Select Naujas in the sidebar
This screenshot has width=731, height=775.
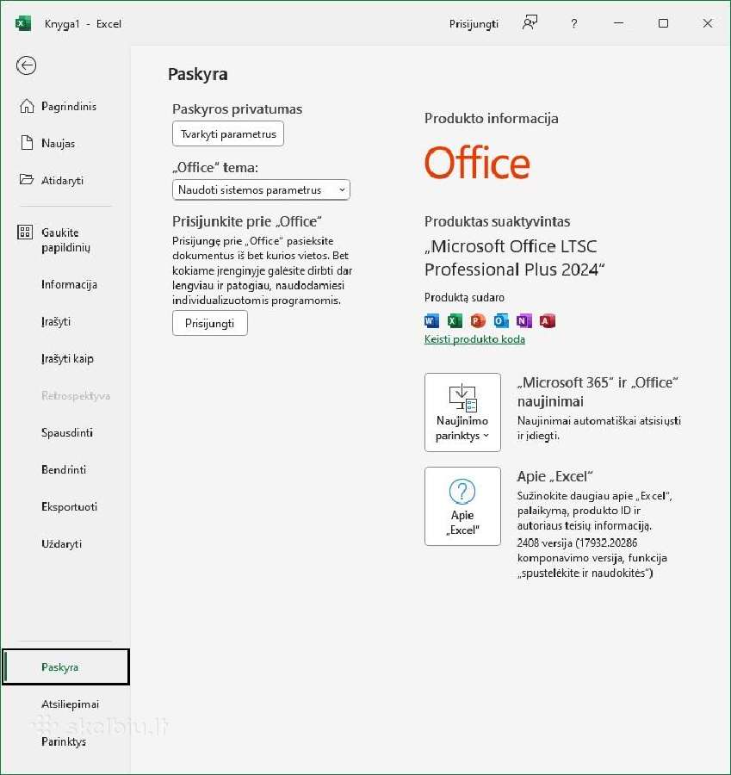pos(65,143)
